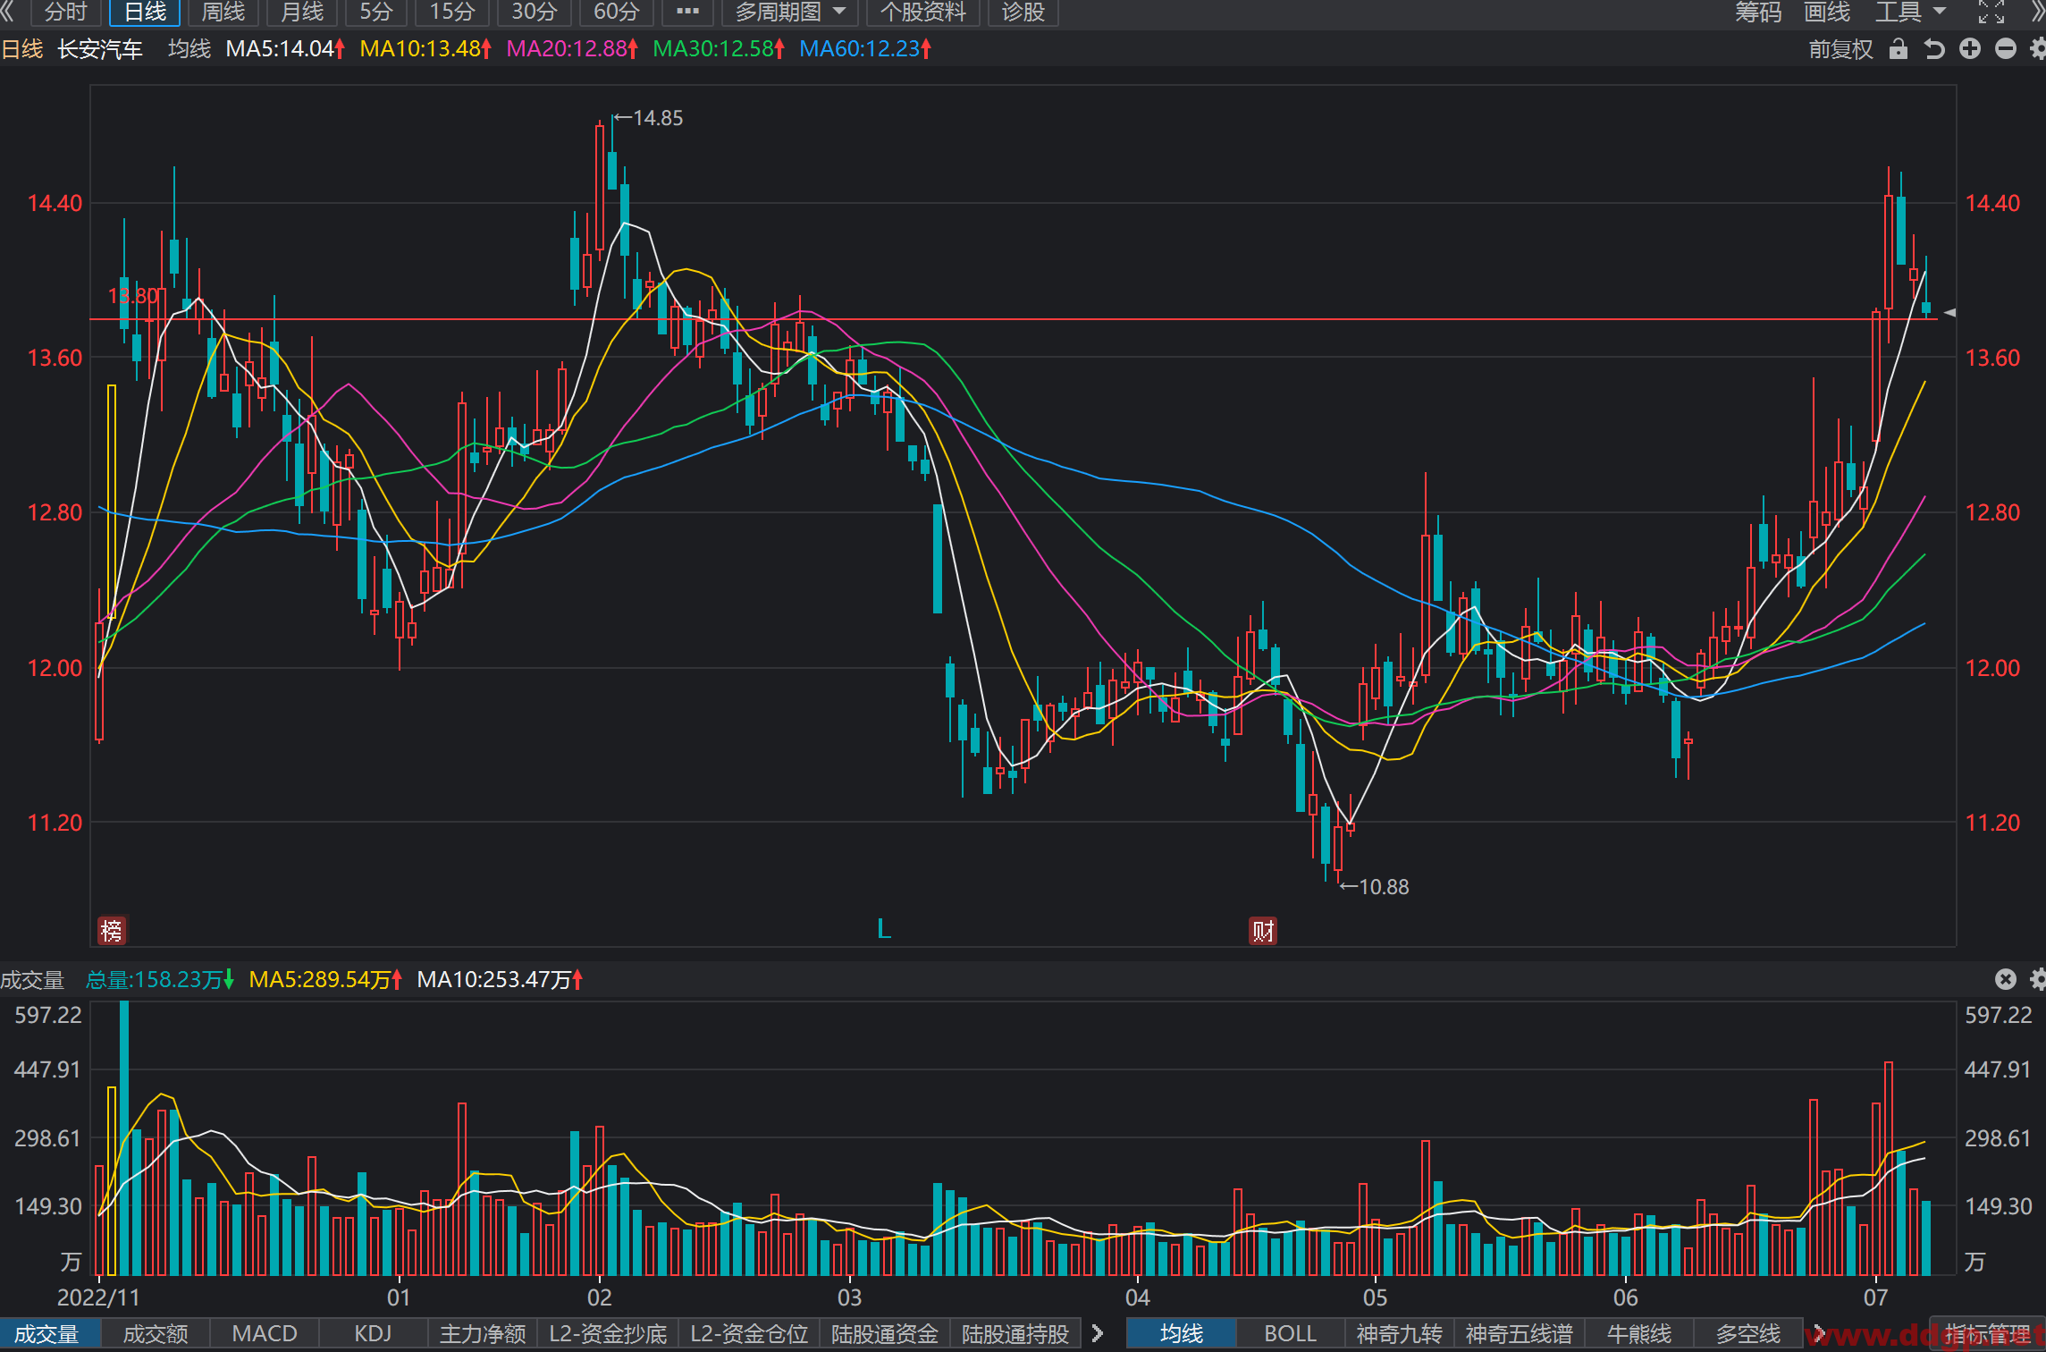The width and height of the screenshot is (2046, 1352).
Task: Click the red 榜 badge on chart
Action: click(x=112, y=931)
